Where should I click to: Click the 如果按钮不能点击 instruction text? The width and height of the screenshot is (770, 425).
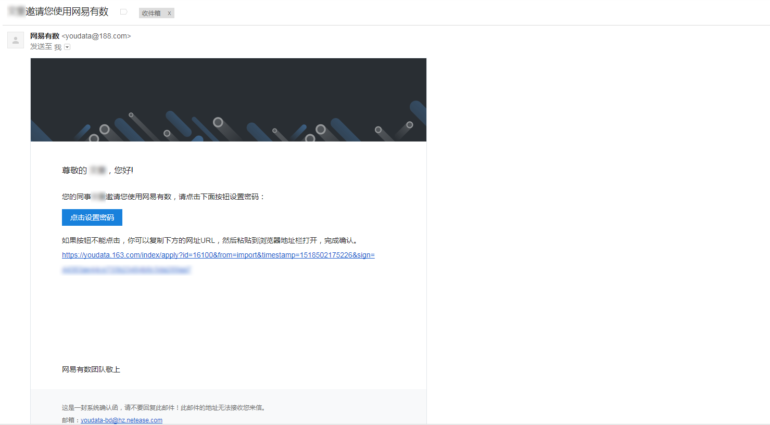click(210, 240)
